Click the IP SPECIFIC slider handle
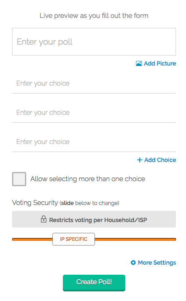 pos(74,239)
